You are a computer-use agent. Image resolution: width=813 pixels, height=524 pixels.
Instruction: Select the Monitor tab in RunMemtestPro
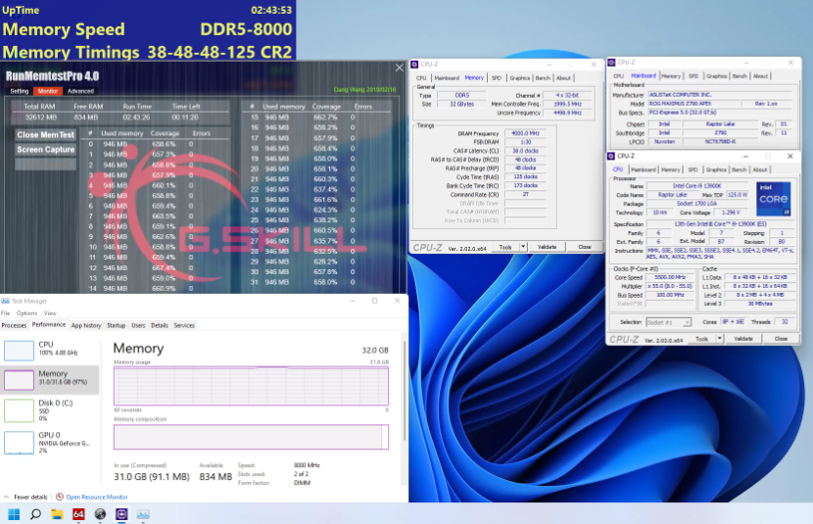coord(48,91)
